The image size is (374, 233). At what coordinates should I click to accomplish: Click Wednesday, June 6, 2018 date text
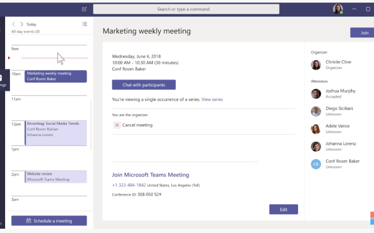click(x=137, y=57)
